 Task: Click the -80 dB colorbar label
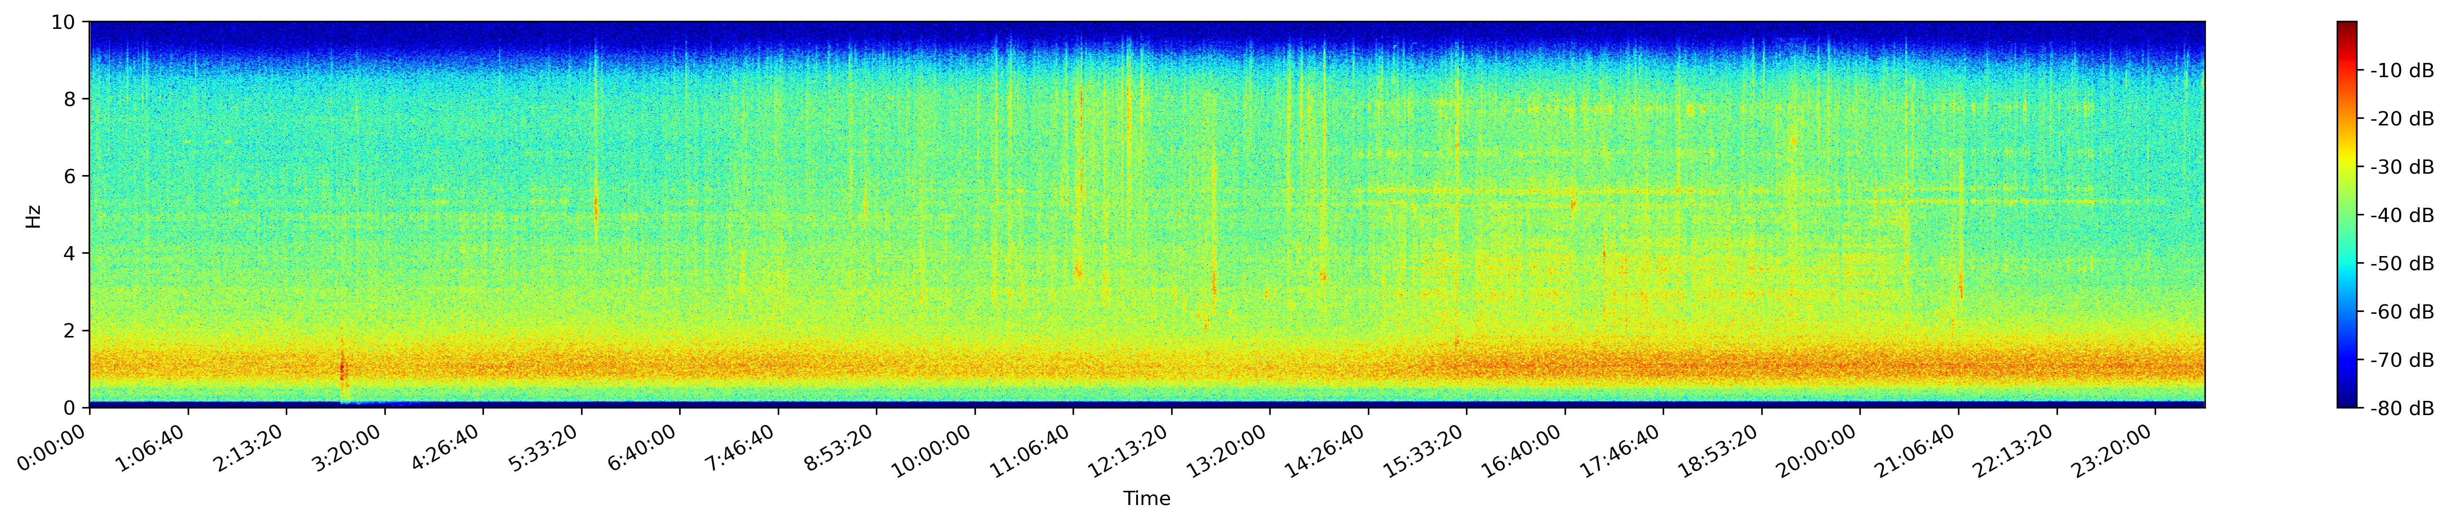[x=2402, y=408]
